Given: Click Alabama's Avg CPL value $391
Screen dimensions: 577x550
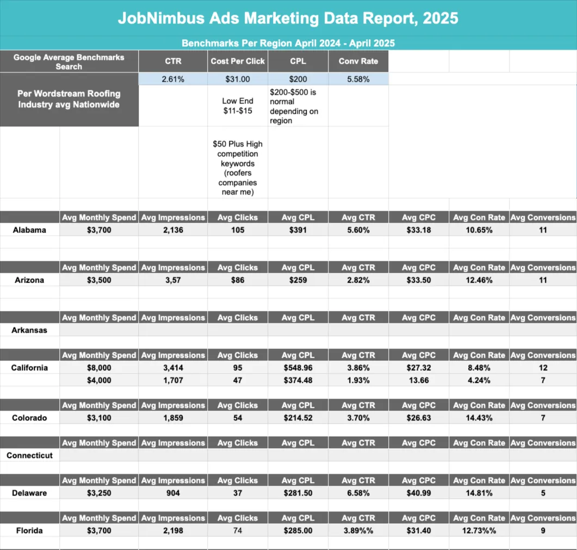Looking at the screenshot, I should [298, 230].
